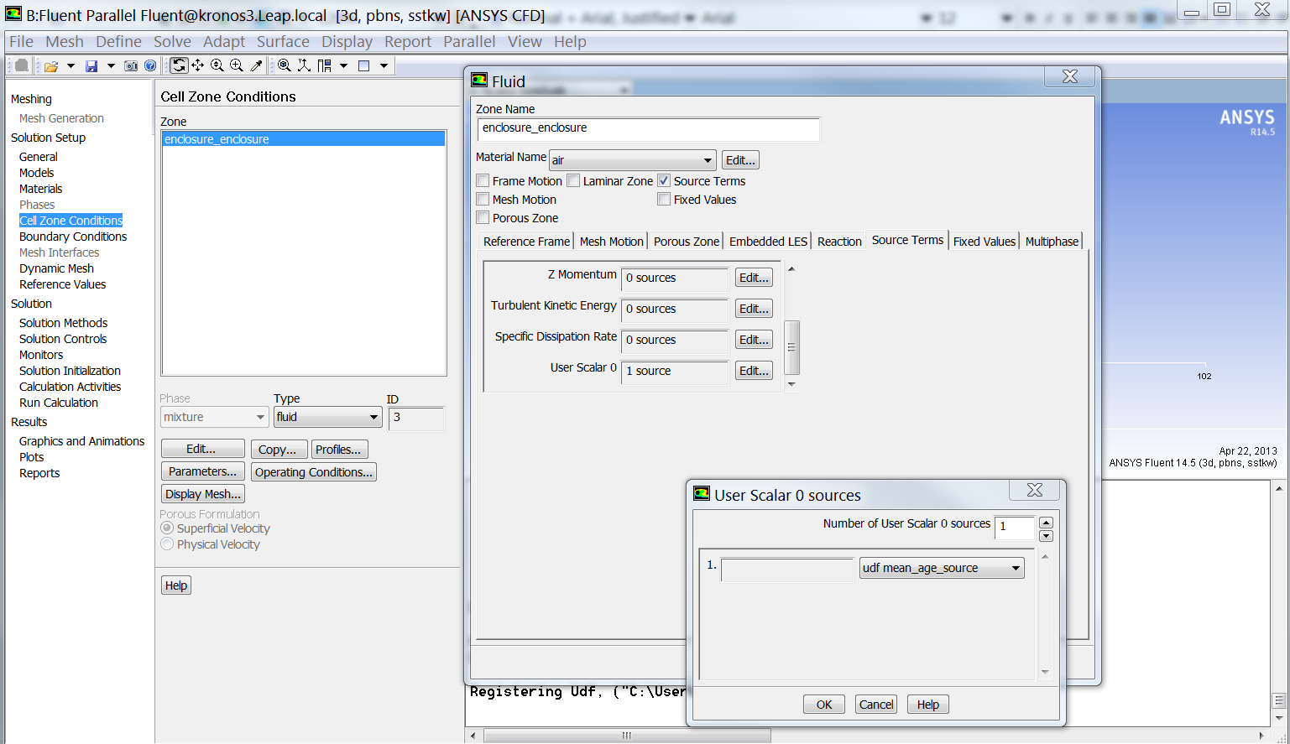This screenshot has width=1290, height=744.
Task: Open the dropdown arrow beside open folder
Action: point(71,65)
